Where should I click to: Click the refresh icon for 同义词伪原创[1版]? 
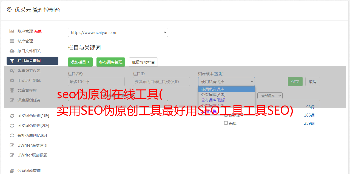point(12,116)
